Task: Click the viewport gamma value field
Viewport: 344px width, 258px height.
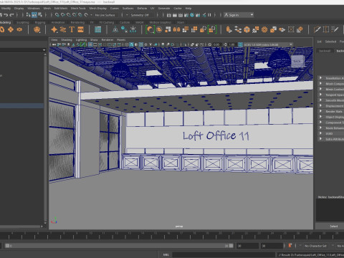Action: click(x=233, y=44)
